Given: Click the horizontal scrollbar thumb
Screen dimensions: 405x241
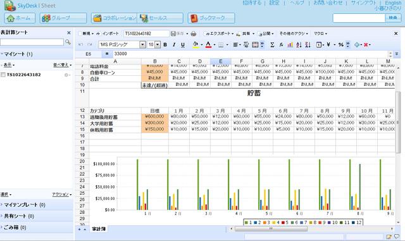Looking at the screenshot, I should 271,229.
